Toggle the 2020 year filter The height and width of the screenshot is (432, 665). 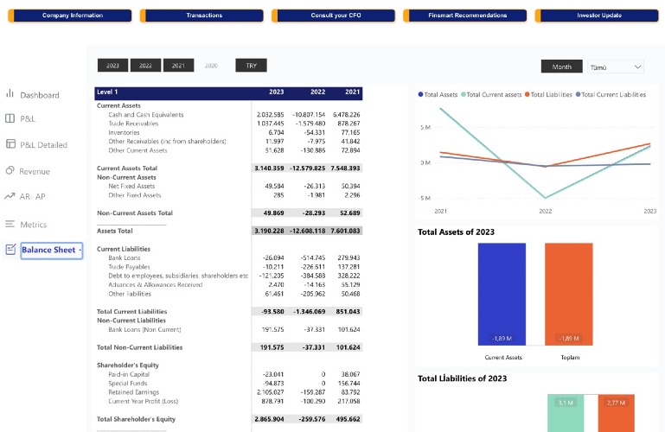(x=211, y=65)
